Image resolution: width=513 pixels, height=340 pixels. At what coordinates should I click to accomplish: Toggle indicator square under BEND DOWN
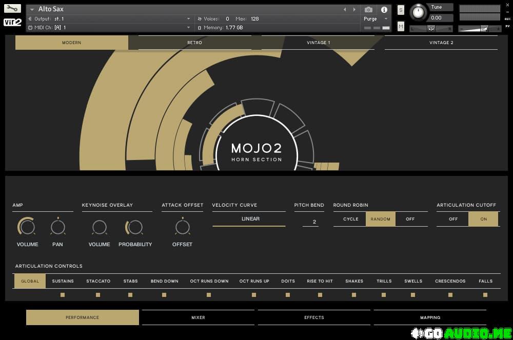164,295
